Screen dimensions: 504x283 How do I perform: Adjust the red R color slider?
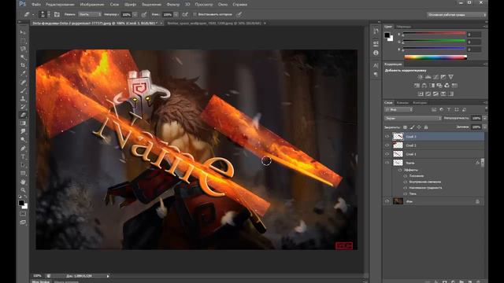coord(434,33)
